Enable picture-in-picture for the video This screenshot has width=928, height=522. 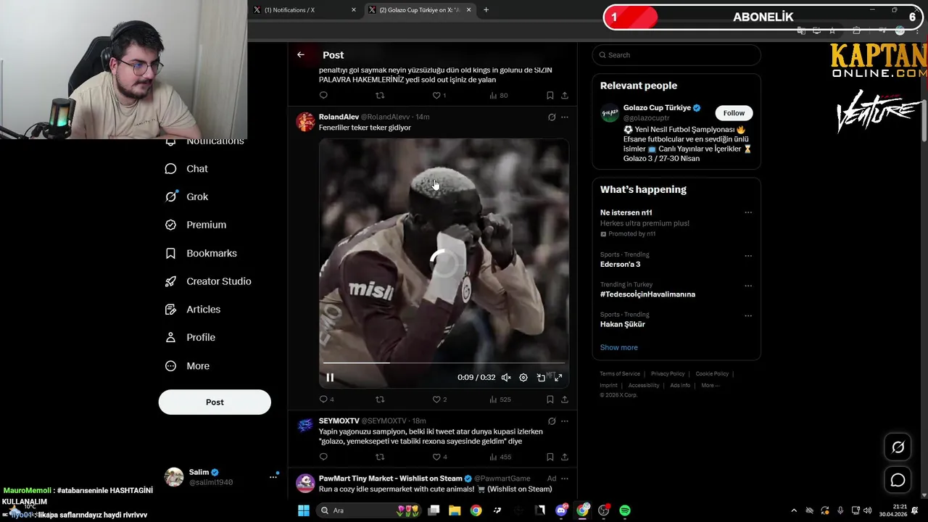click(541, 377)
